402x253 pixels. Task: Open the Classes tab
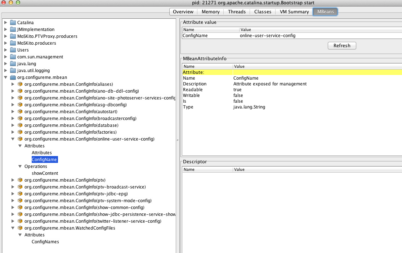[263, 12]
